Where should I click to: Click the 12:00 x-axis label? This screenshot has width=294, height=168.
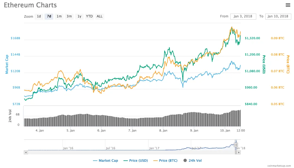[x=241, y=130]
